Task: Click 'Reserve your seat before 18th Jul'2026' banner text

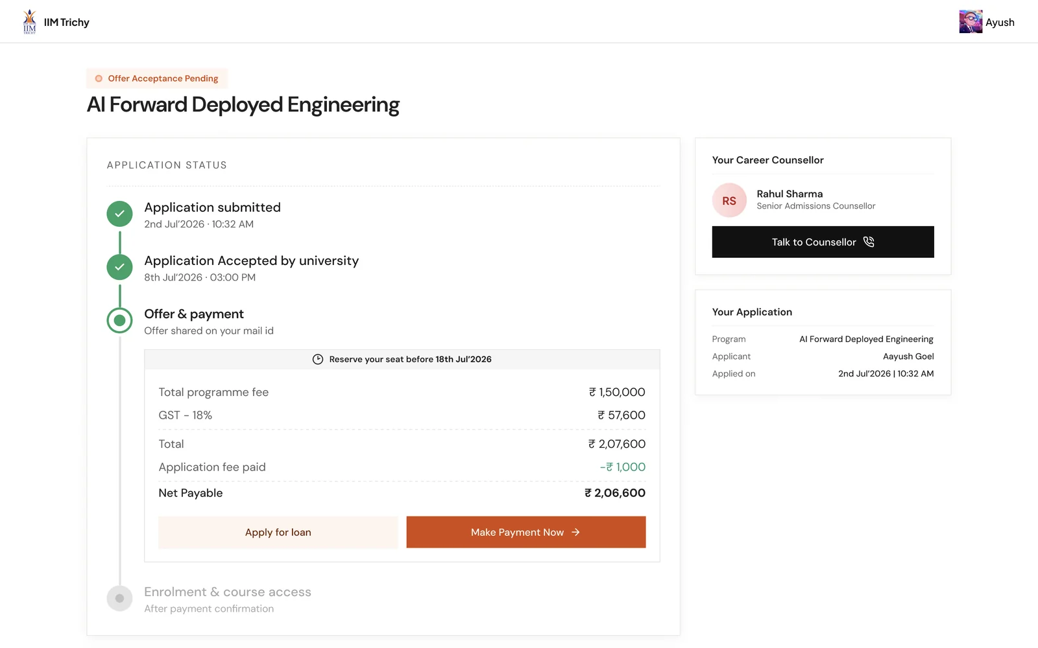Action: [410, 360]
